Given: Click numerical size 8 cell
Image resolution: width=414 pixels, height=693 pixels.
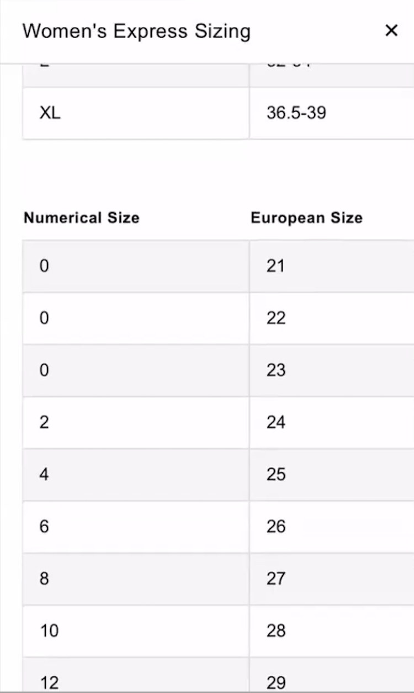Looking at the screenshot, I should coord(136,579).
